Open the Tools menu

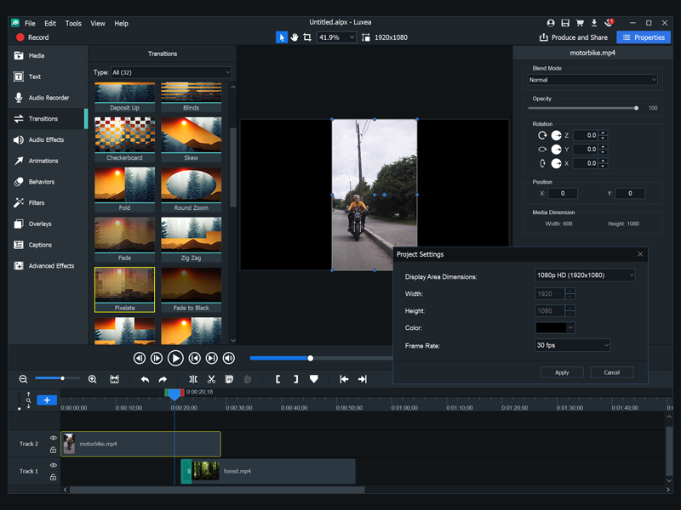72,23
